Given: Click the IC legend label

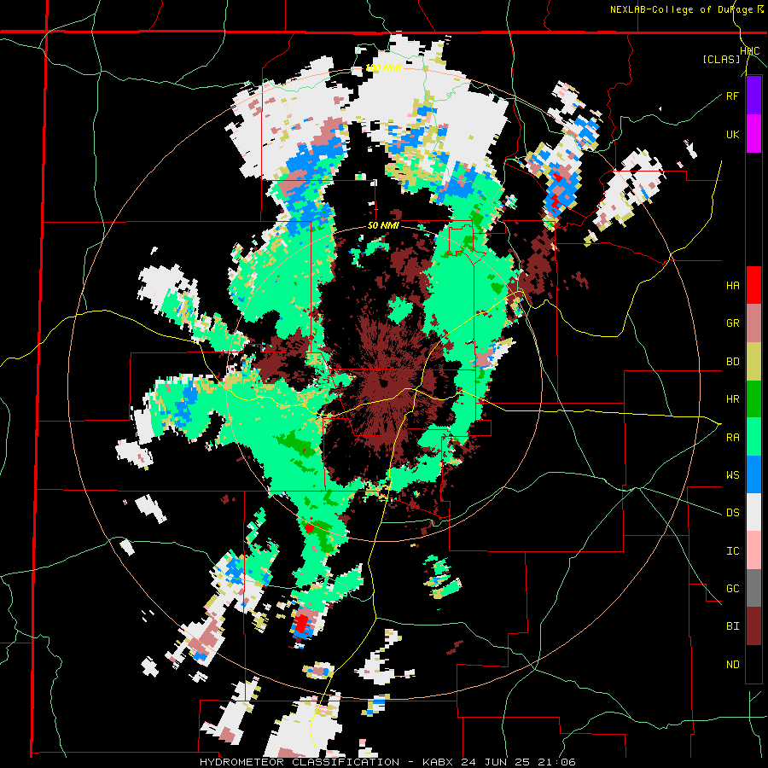Looking at the screenshot, I should [x=733, y=551].
